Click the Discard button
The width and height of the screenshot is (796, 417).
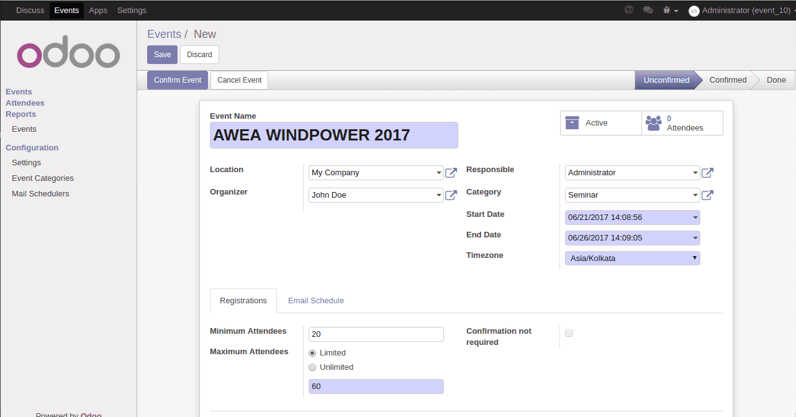(199, 55)
